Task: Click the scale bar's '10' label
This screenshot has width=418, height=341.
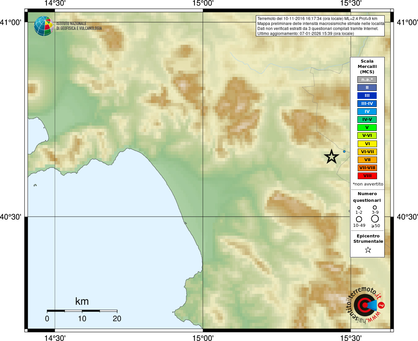Action: (x=82, y=319)
